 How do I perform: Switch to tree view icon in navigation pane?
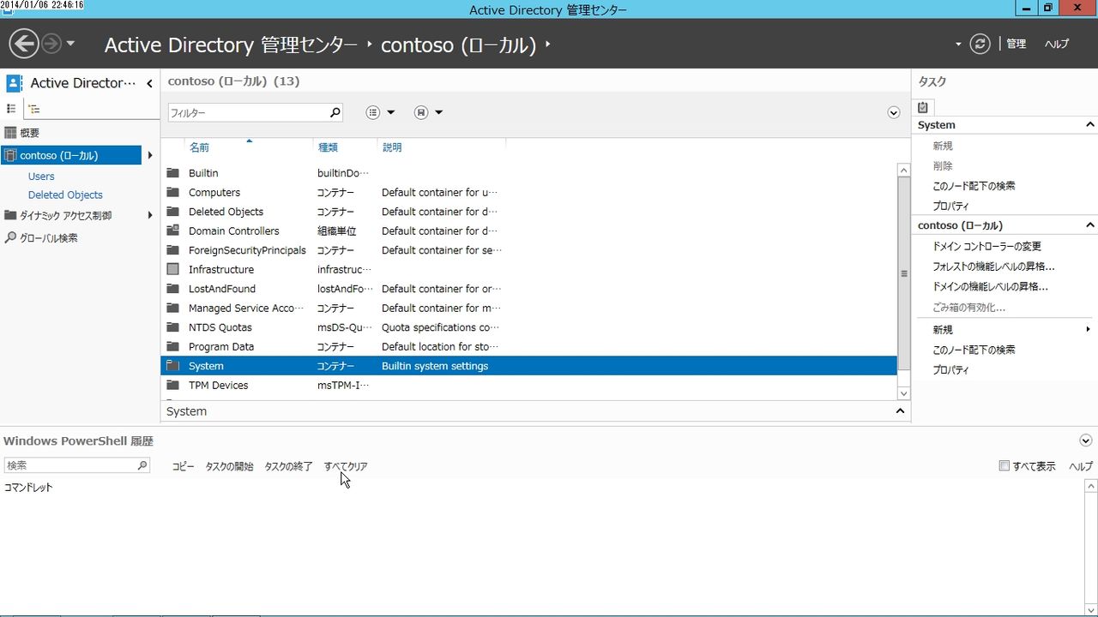click(33, 109)
